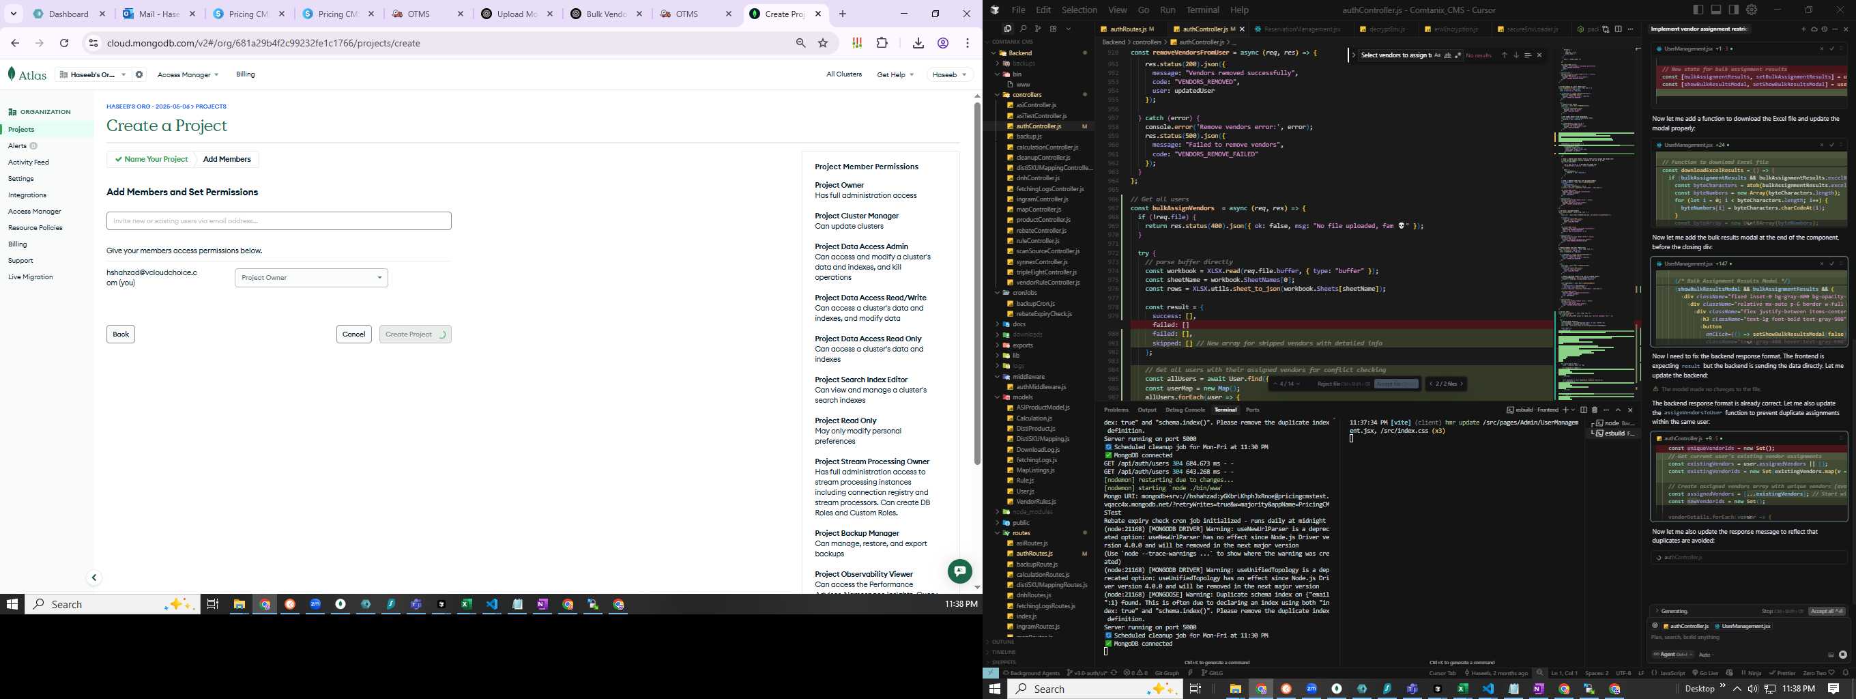Expand the OUTLINE section in Cursor
This screenshot has height=699, width=1856.
tap(1003, 642)
